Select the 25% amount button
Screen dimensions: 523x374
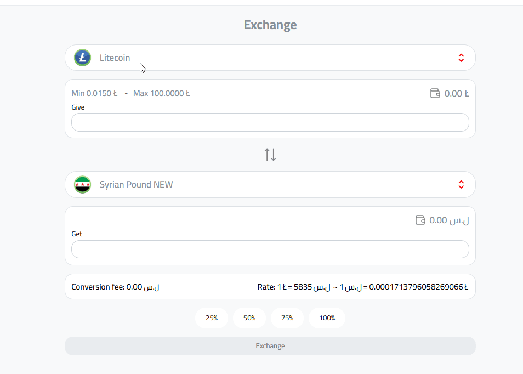click(212, 318)
